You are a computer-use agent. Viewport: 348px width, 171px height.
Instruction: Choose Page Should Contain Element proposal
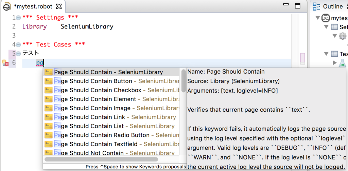coord(95,99)
